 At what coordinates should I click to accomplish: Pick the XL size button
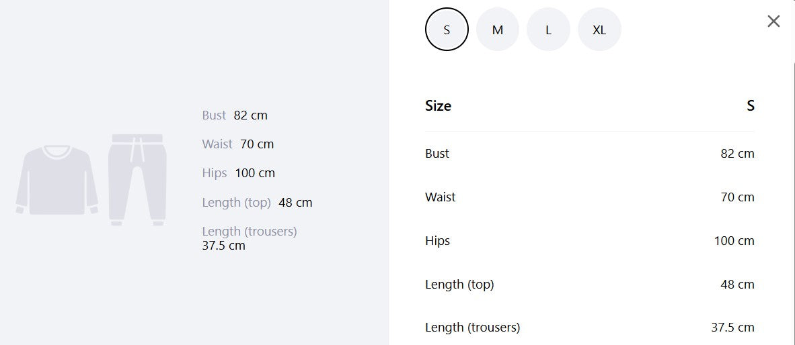pyautogui.click(x=599, y=30)
